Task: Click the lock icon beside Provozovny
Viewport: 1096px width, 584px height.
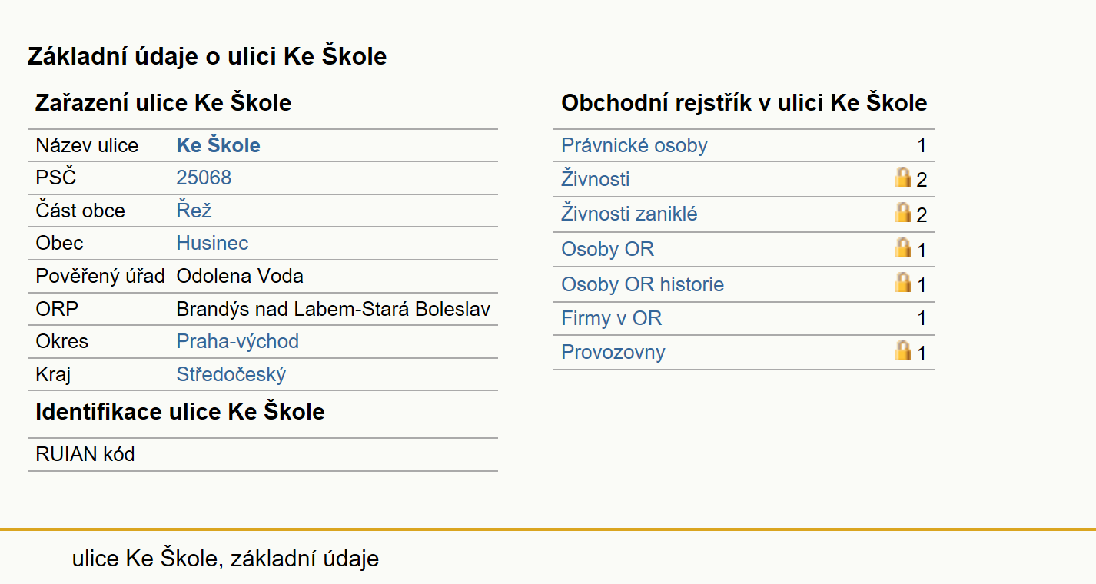Action: pos(903,351)
